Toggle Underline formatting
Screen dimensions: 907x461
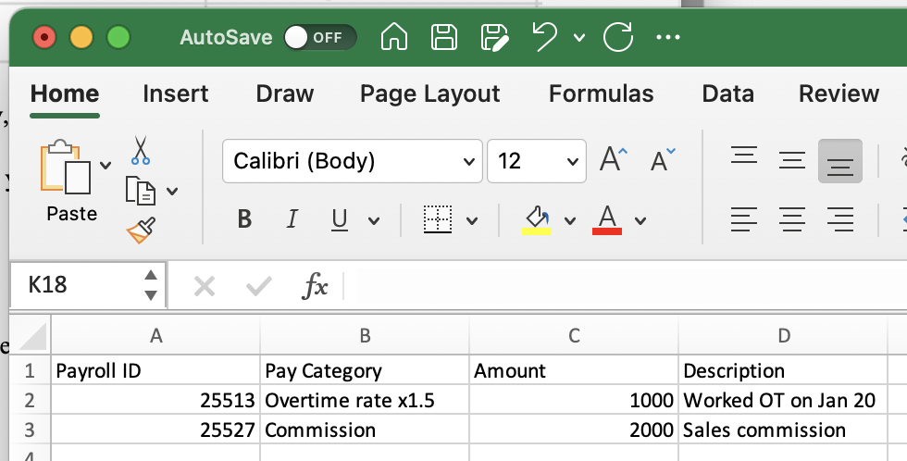(340, 219)
